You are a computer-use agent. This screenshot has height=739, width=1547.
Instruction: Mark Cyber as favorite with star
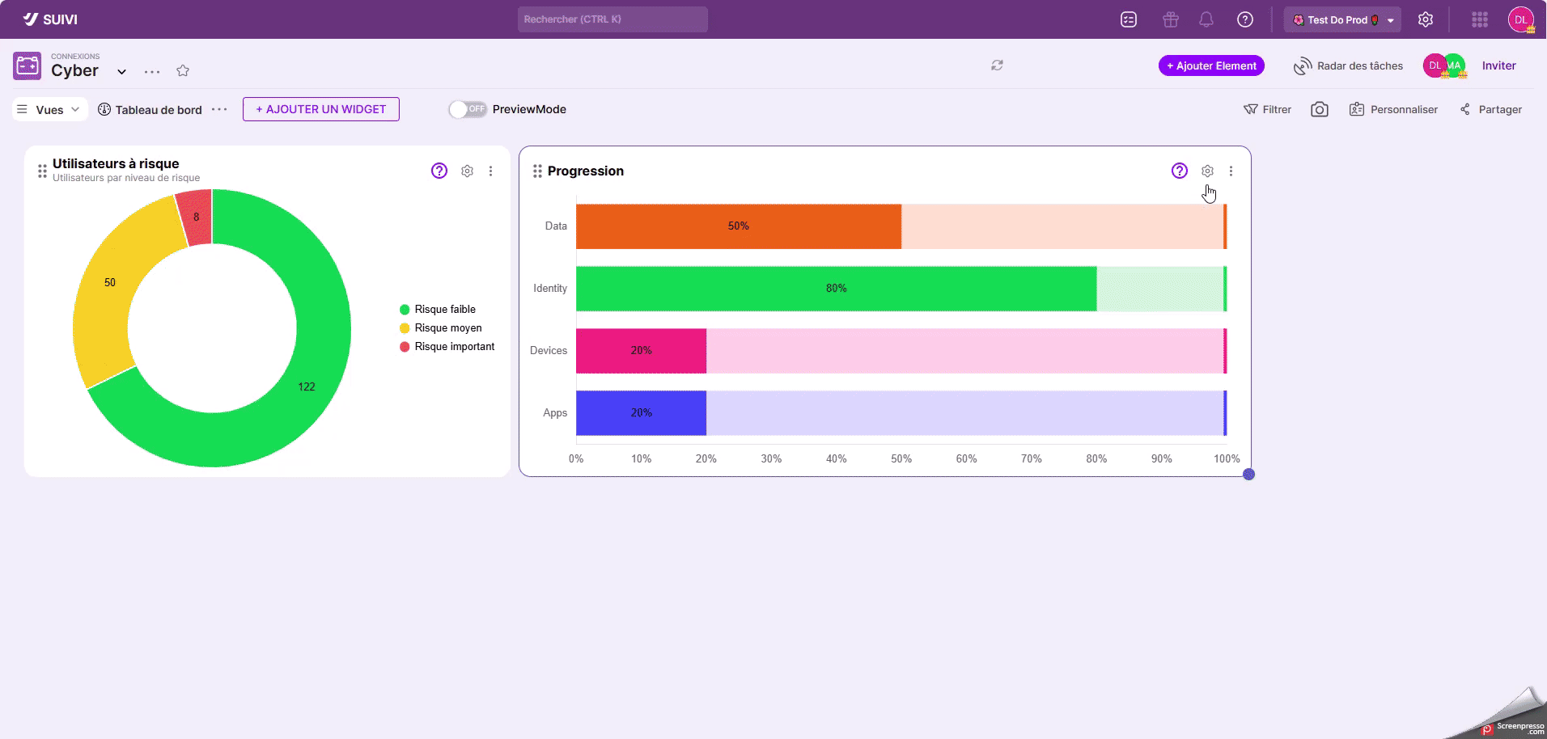pos(183,71)
